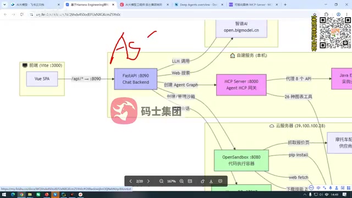Viewport: 352px width, 198px height.
Task: Bookmark this page with the star icon
Action: point(315,15)
